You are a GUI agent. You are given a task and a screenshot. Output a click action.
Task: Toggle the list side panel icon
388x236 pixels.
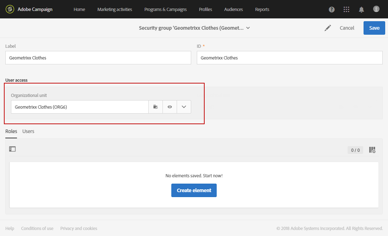pos(12,149)
